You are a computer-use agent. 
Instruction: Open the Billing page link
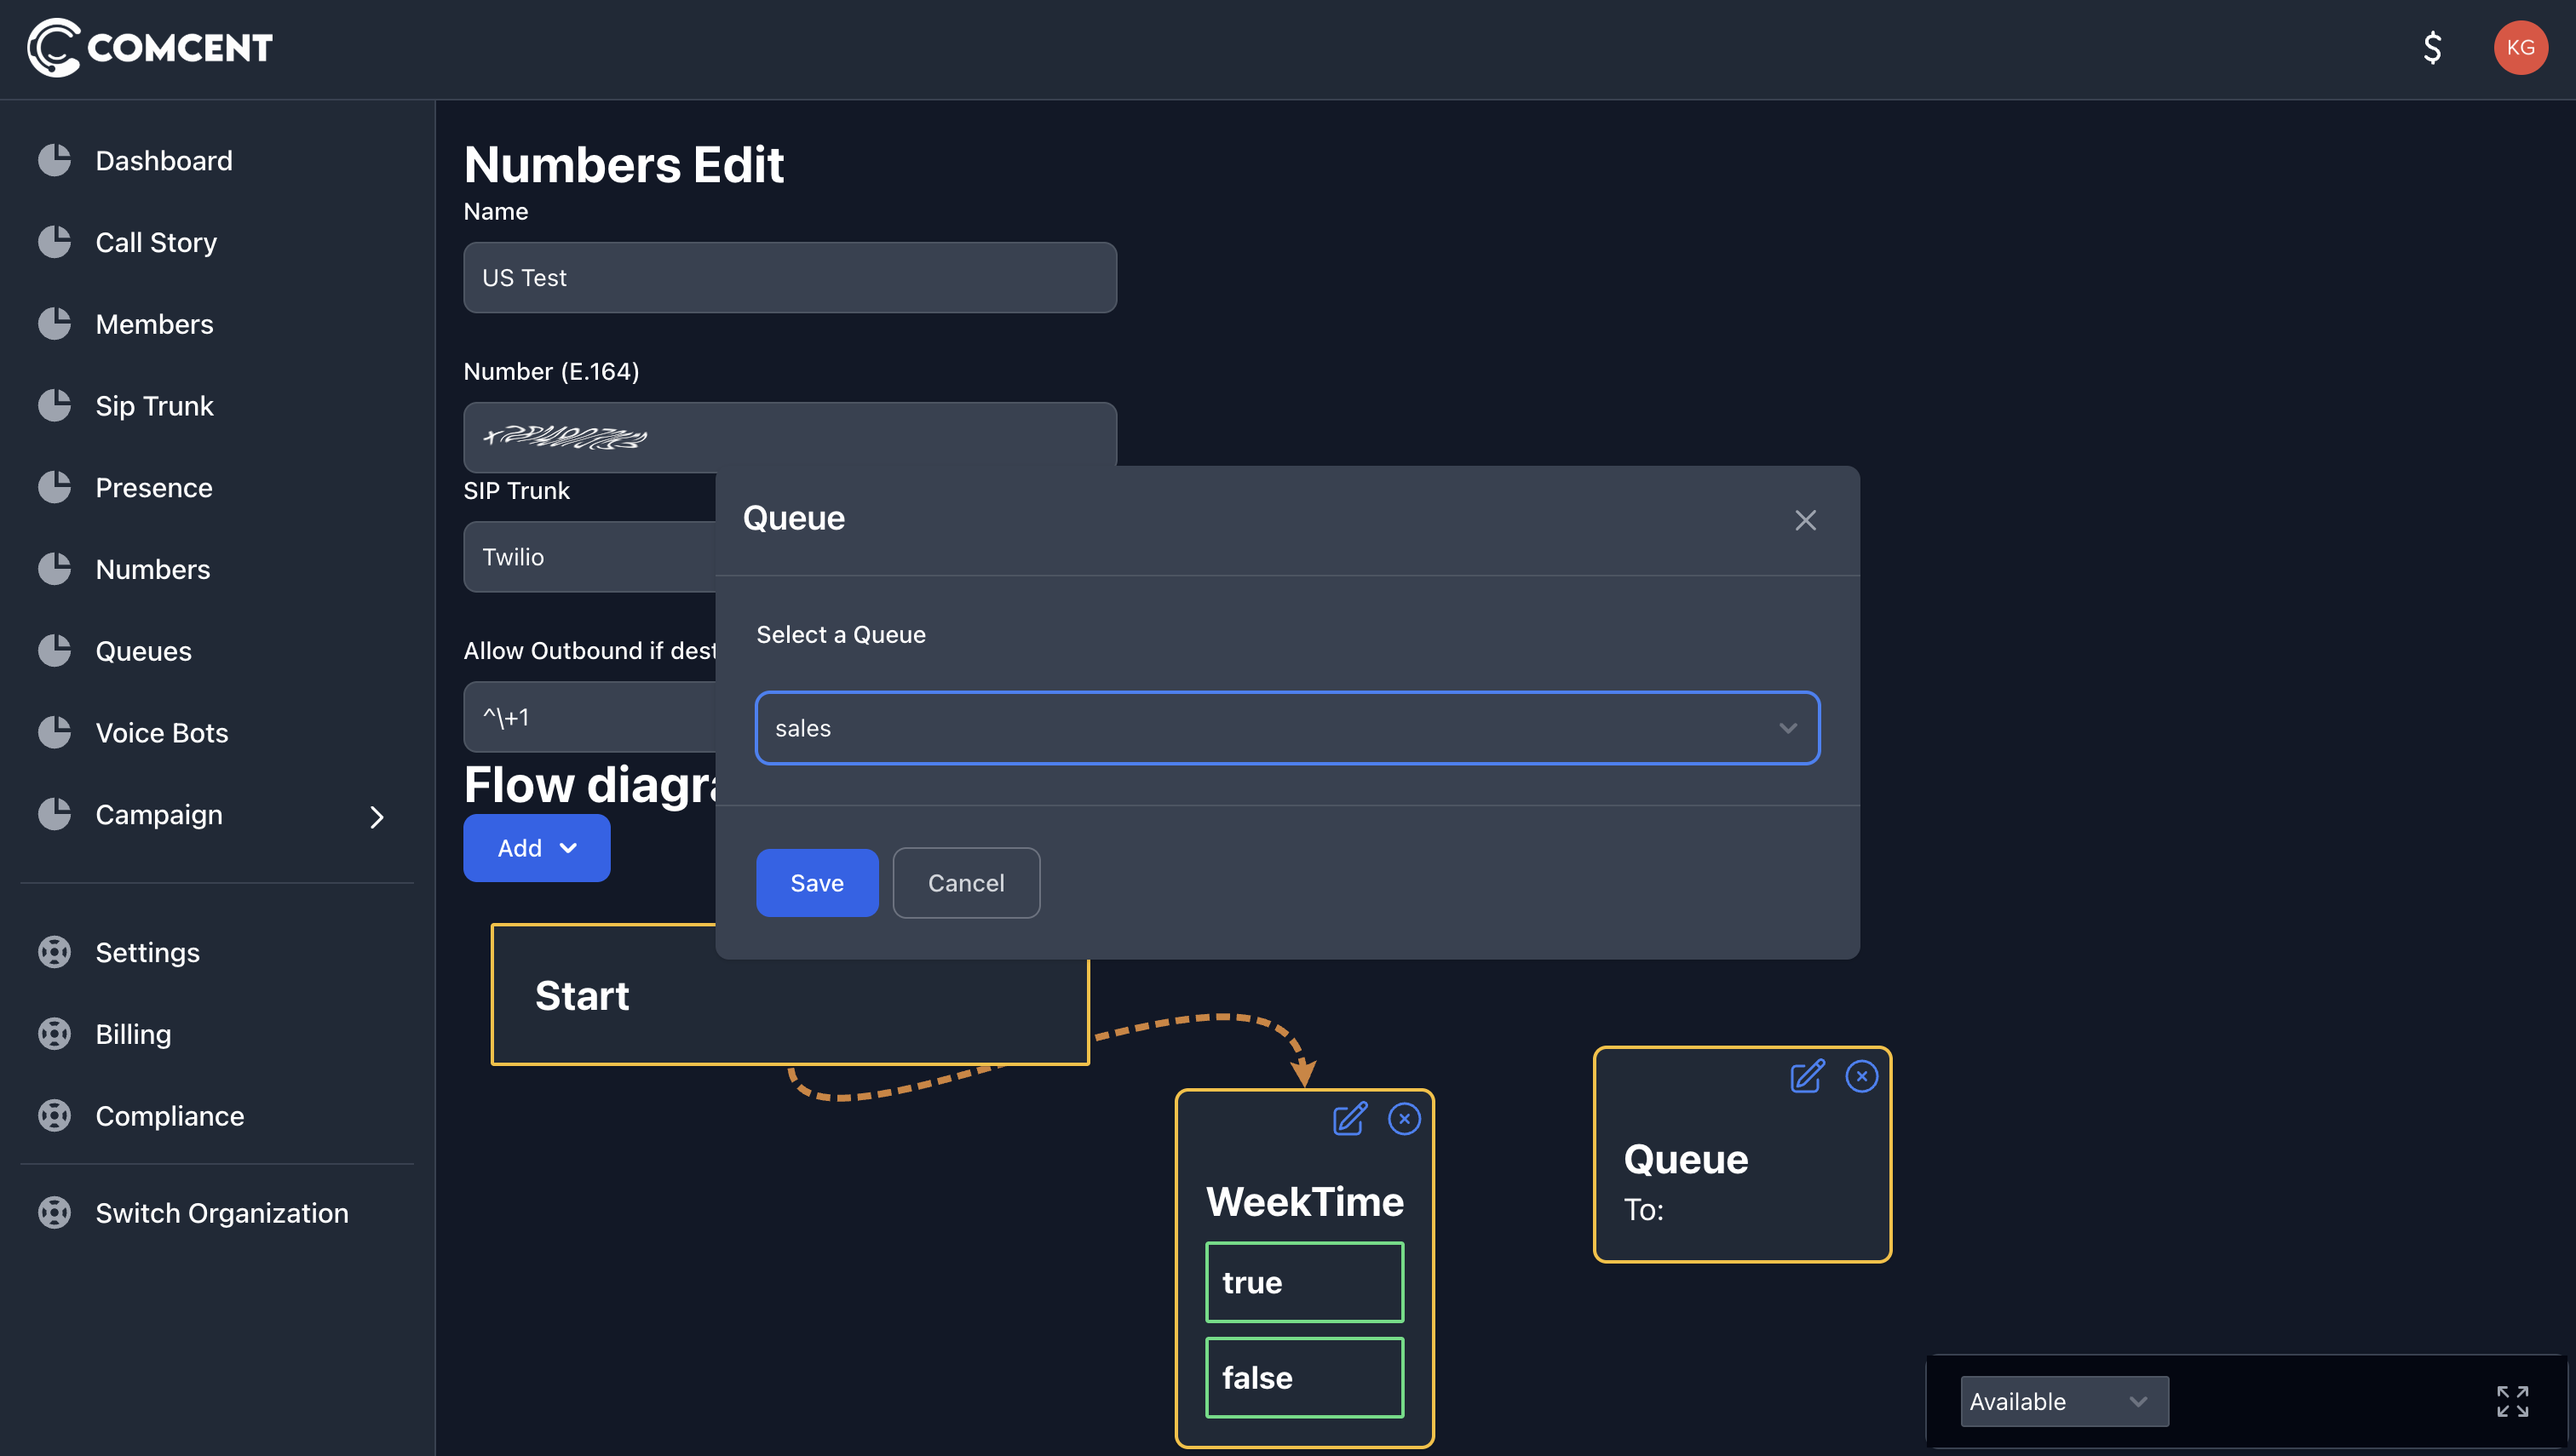133,1034
